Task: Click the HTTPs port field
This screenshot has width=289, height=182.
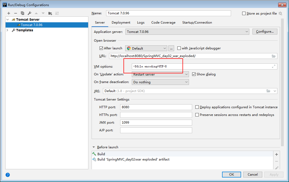Action: (156, 115)
